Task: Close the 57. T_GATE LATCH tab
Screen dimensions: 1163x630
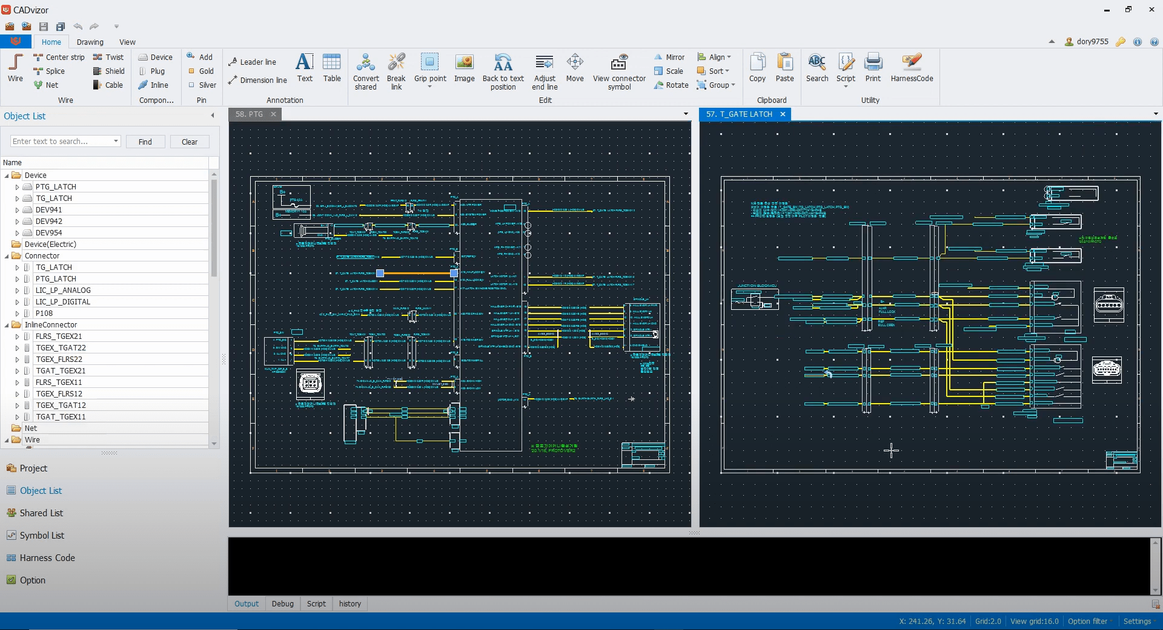Action: click(783, 114)
